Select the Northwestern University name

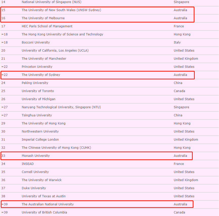40,132
